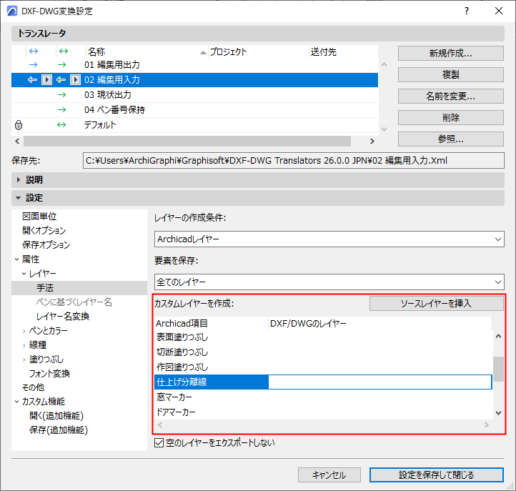The height and width of the screenshot is (491, 516).
Task: Sort translators by 名称 column header
Action: pos(147,51)
